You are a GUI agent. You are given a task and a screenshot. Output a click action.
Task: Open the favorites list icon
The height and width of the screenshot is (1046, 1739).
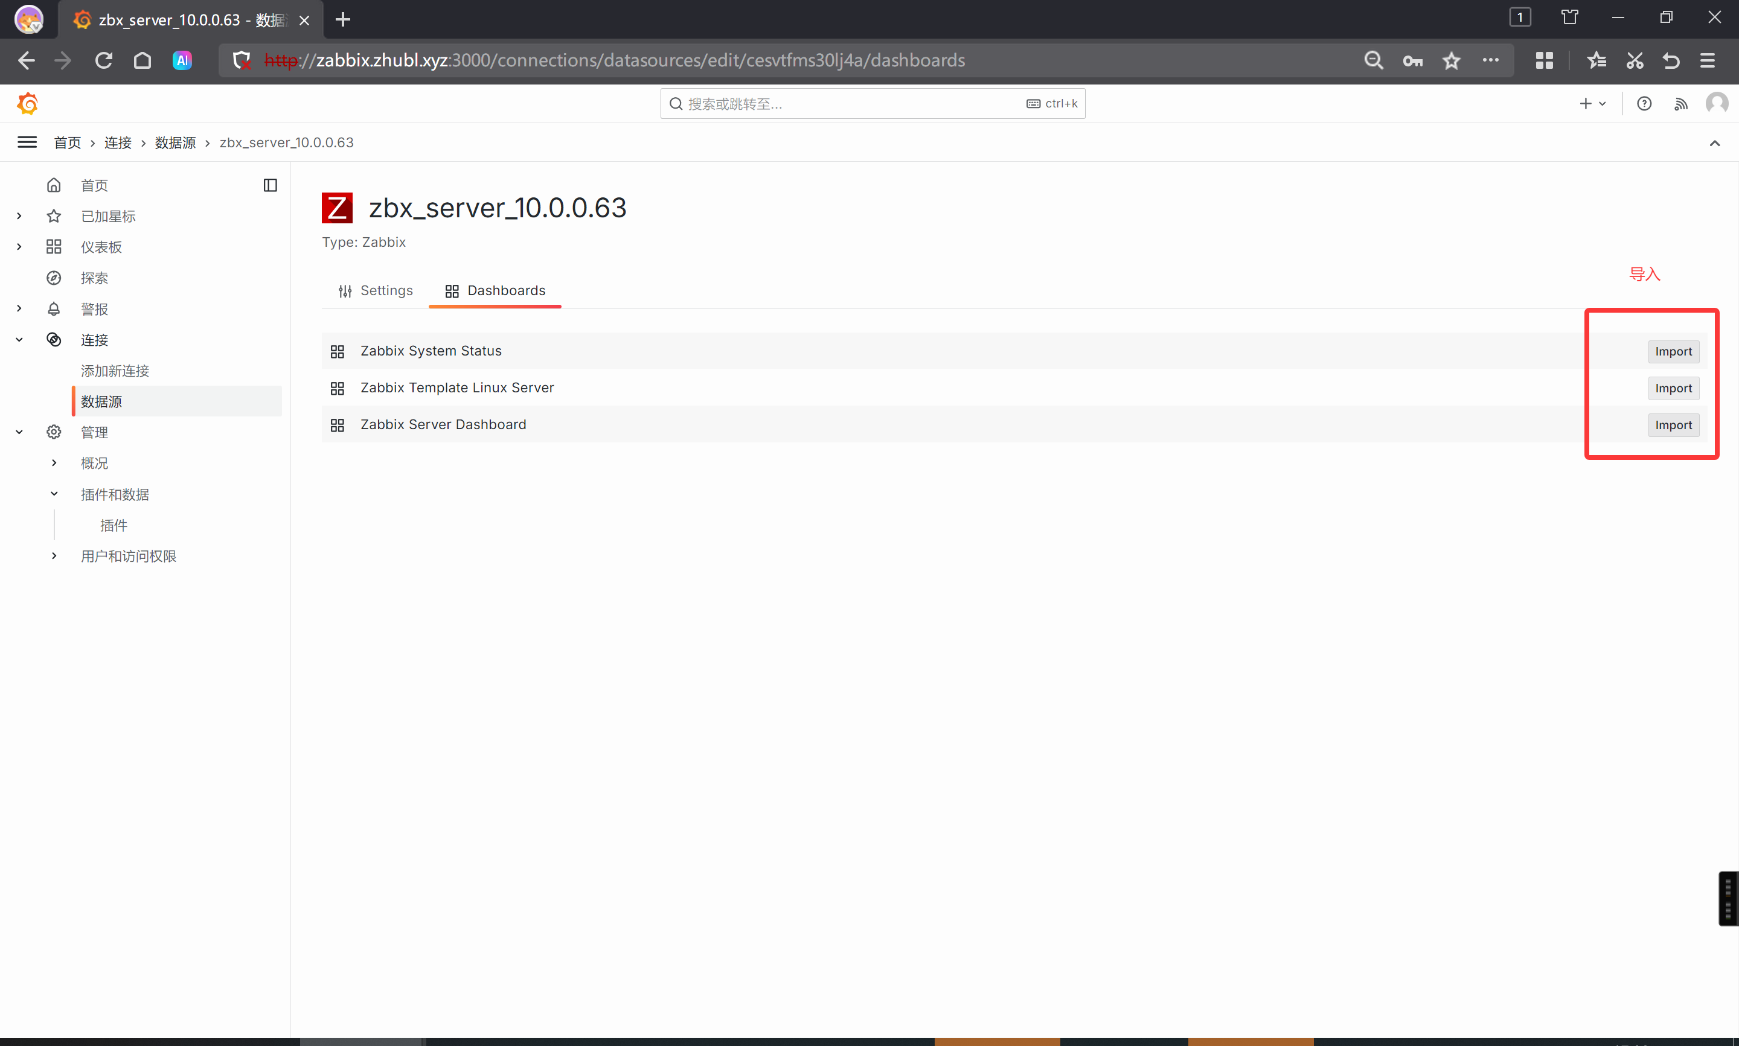tap(1596, 60)
